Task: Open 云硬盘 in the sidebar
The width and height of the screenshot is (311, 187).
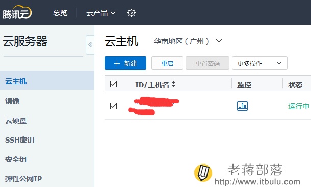Action: [16, 121]
